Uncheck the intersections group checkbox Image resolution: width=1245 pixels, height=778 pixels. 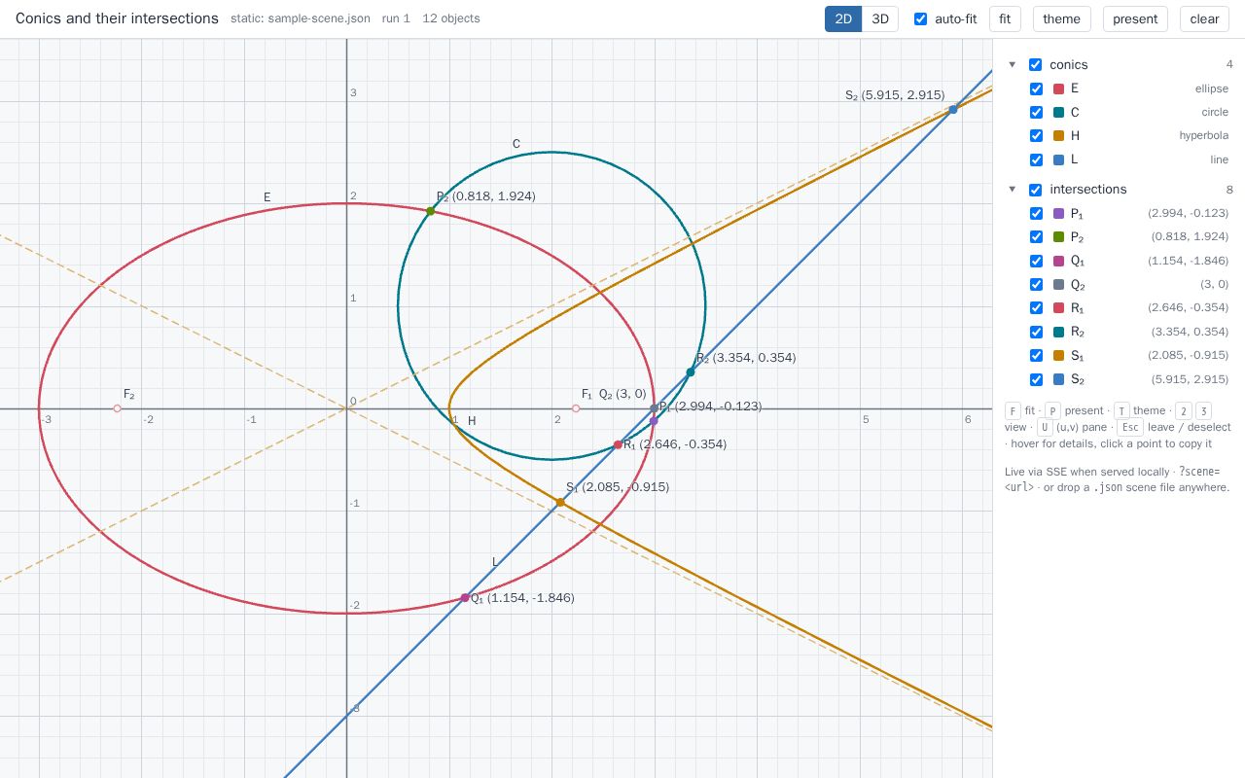pos(1035,190)
